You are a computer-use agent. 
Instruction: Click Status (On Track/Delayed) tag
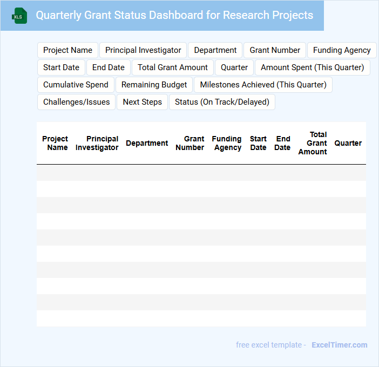click(x=222, y=102)
